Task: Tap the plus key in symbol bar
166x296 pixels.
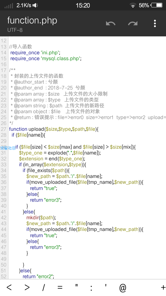Action: pyautogui.click(x=163, y=287)
